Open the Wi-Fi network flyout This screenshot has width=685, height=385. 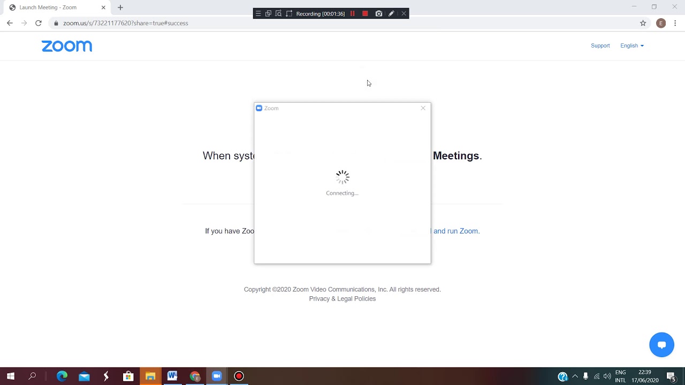[597, 376]
